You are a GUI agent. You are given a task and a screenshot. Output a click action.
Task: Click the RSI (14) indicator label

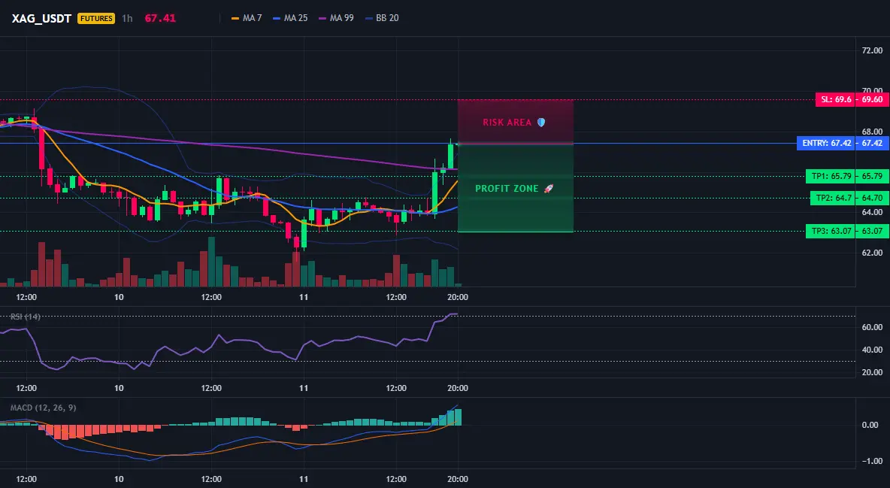point(25,317)
